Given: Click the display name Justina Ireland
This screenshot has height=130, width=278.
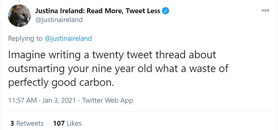Looking at the screenshot, I should coord(60,11).
